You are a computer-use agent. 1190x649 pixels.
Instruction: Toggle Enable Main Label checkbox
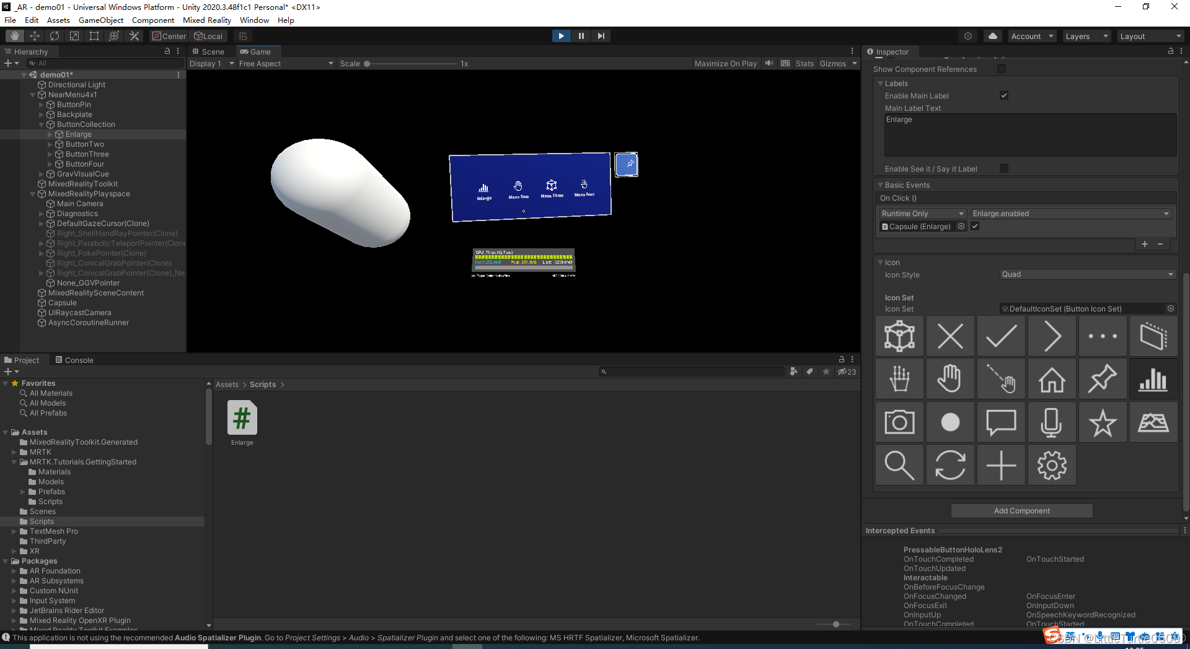click(1004, 95)
